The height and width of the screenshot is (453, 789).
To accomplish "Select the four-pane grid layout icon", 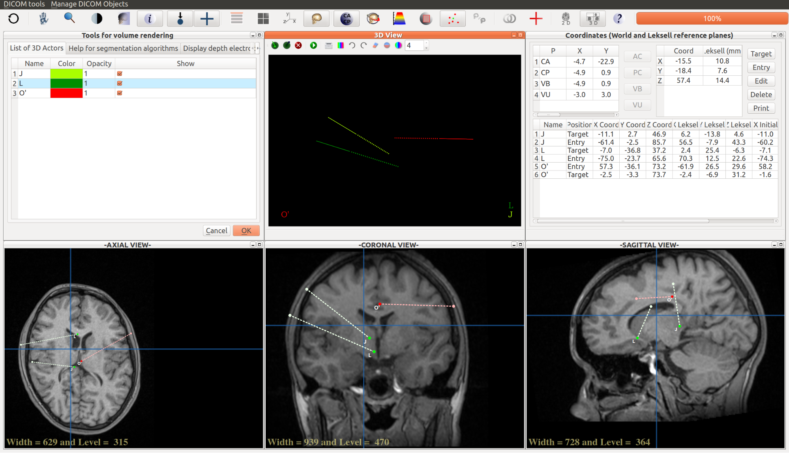I will point(263,19).
